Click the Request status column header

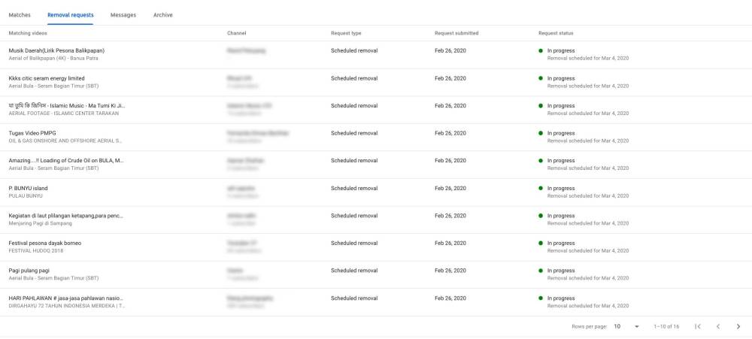(x=556, y=33)
